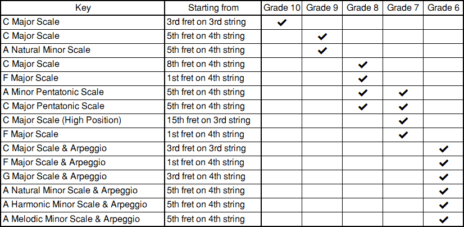The image size is (464, 227).
Task: Click the Key column header
Action: (x=83, y=8)
